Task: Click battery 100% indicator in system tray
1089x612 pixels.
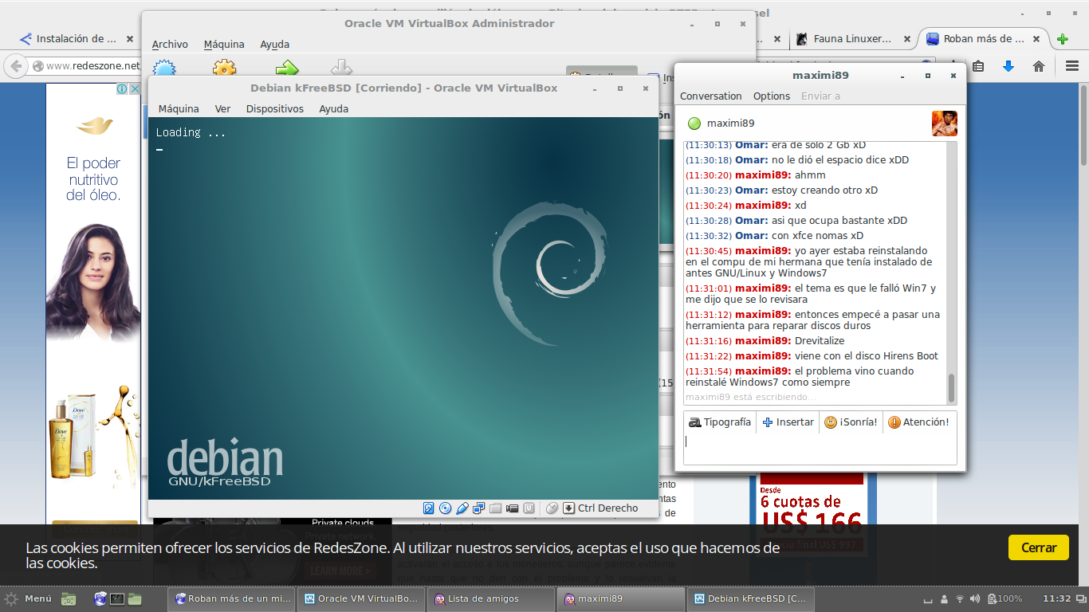Action: pyautogui.click(x=1004, y=598)
